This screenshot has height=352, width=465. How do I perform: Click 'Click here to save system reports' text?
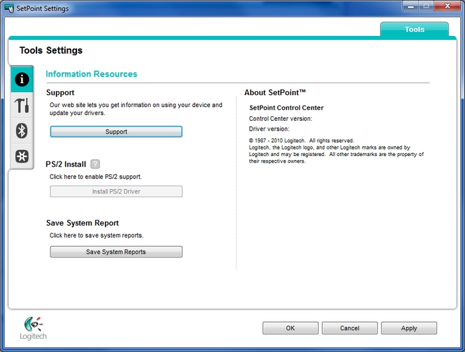click(96, 236)
